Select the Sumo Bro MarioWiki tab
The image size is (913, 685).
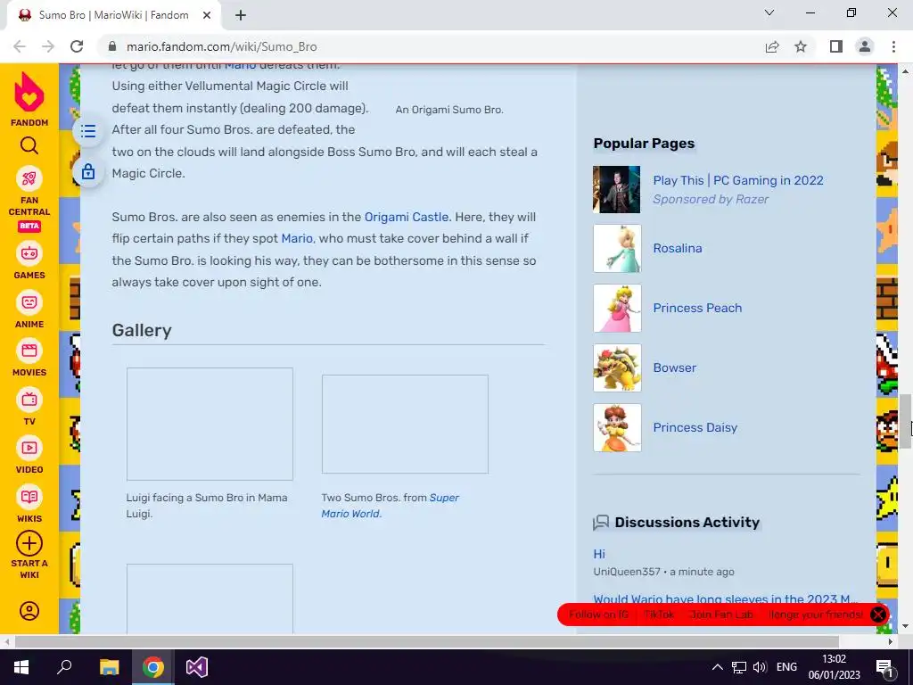113,16
